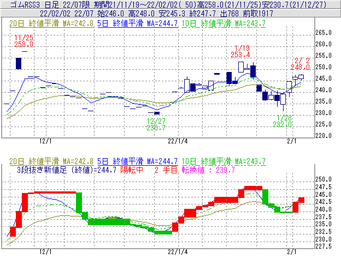Click the 22/1/4 date label under upper chart
The width and height of the screenshot is (341, 259).
178,141
